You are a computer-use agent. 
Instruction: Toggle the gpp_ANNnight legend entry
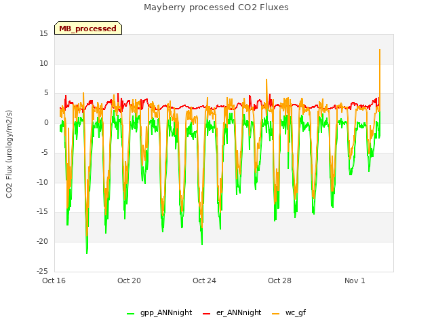pyautogui.click(x=159, y=313)
